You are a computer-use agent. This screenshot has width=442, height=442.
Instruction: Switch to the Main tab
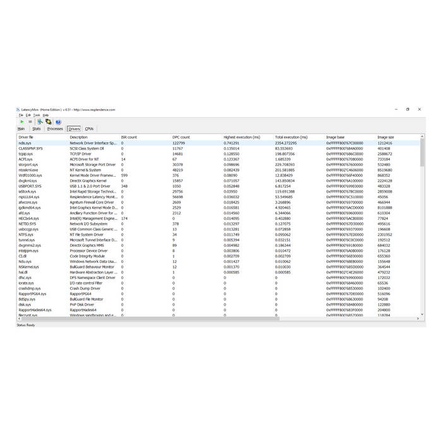click(21, 129)
